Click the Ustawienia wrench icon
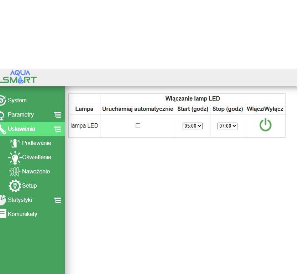 [3, 129]
